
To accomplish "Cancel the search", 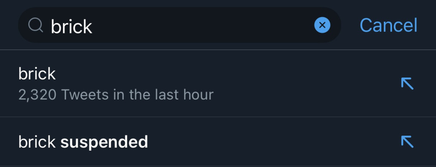I will [388, 25].
